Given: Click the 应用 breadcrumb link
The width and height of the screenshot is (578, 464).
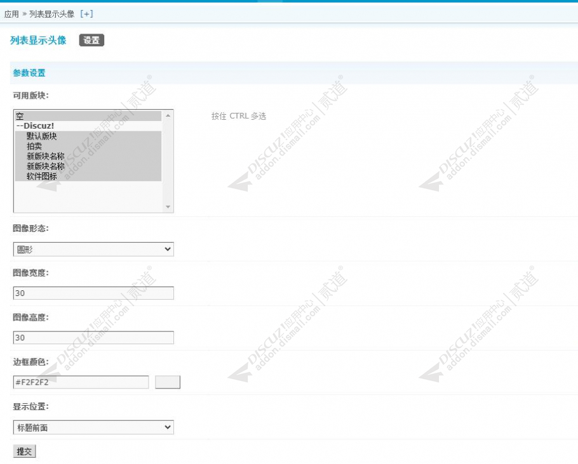Looking at the screenshot, I should tap(11, 14).
